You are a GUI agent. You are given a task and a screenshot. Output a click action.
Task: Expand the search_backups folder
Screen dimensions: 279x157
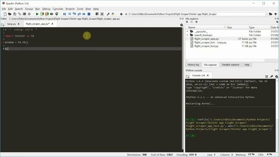coord(187,35)
